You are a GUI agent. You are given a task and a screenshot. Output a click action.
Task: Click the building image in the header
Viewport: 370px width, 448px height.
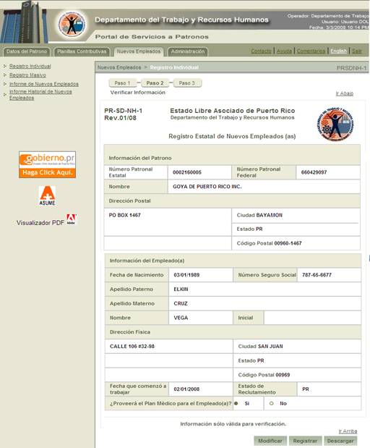pyautogui.click(x=24, y=22)
